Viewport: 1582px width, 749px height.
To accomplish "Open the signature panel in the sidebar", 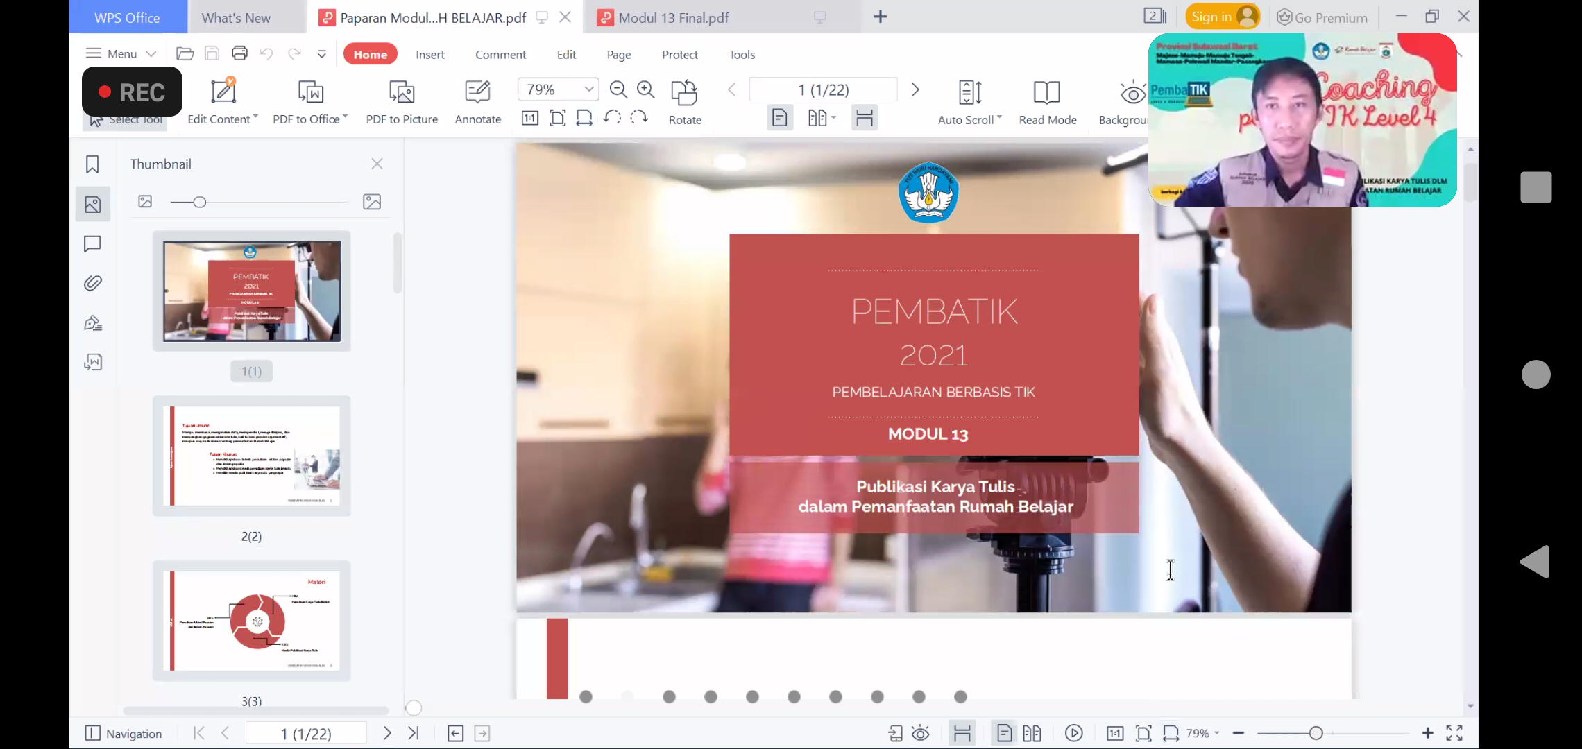I will point(92,322).
